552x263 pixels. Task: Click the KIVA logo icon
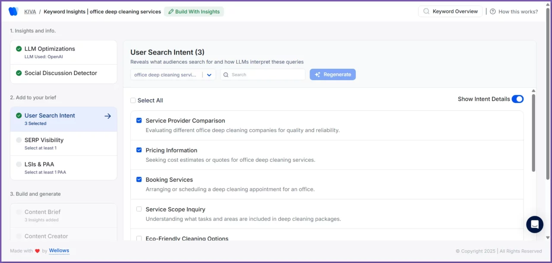(13, 11)
